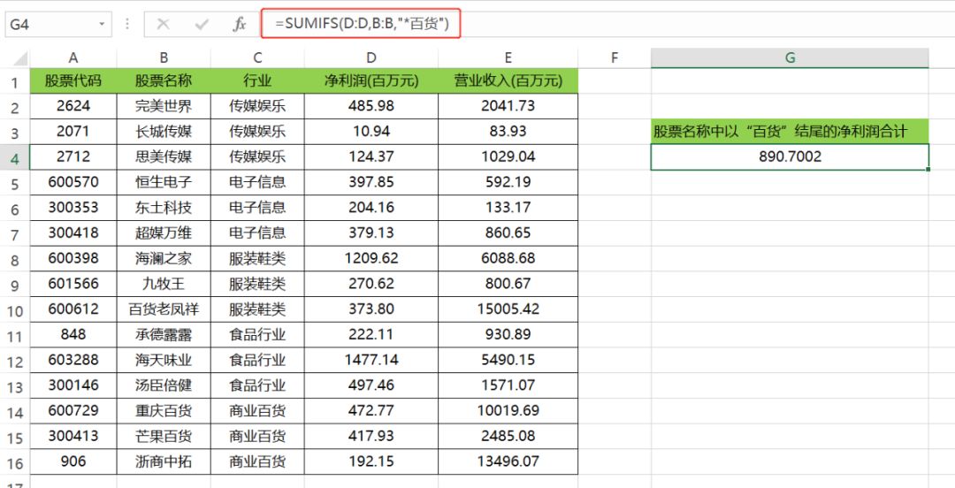Select 传媒娱乐 cell in row 2

257,106
